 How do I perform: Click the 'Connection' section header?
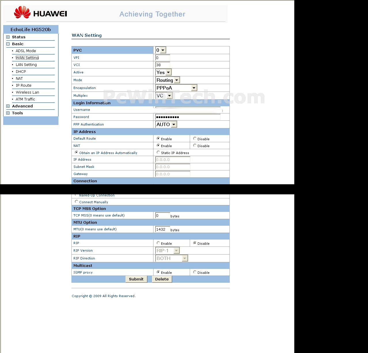pyautogui.click(x=85, y=181)
